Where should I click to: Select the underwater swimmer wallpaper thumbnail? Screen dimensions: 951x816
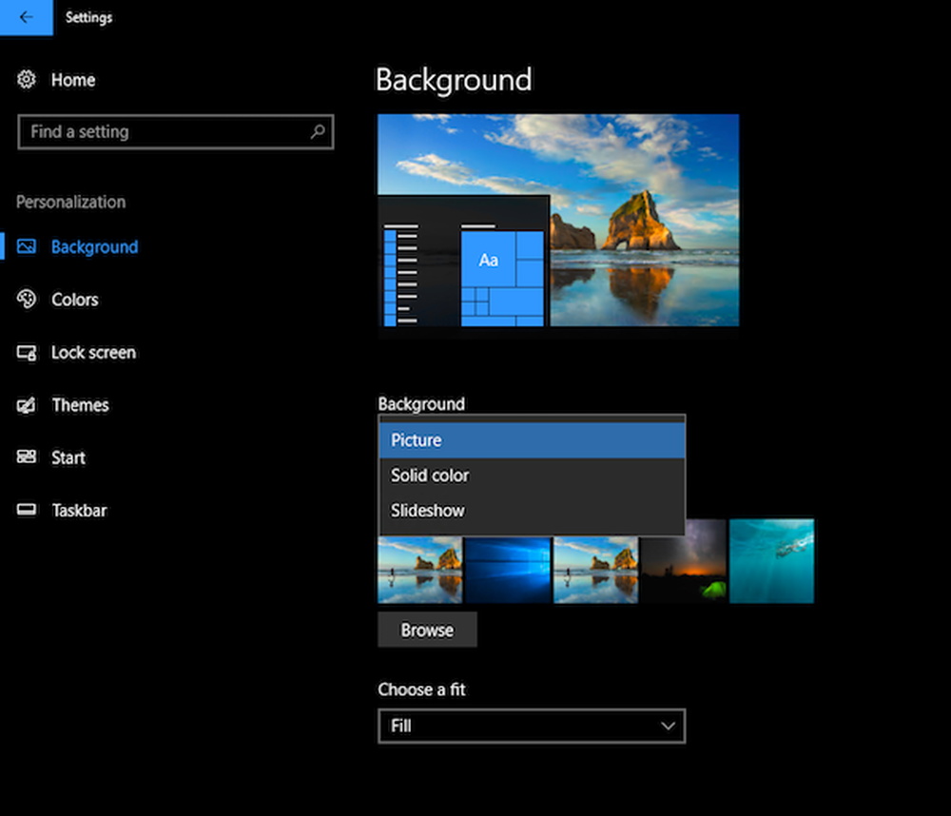pyautogui.click(x=771, y=561)
